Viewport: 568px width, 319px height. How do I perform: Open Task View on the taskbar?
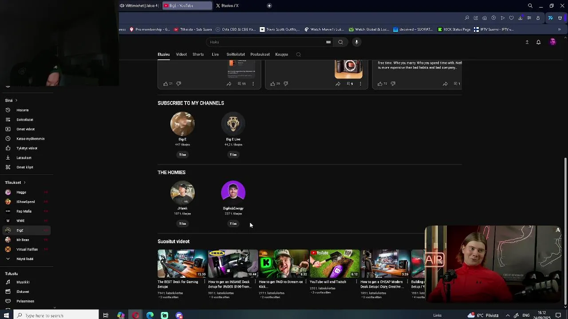[106, 315]
